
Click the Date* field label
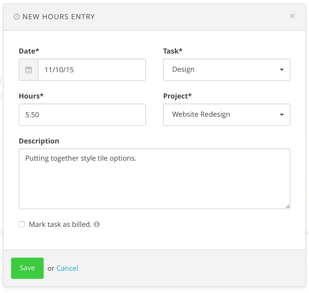29,51
